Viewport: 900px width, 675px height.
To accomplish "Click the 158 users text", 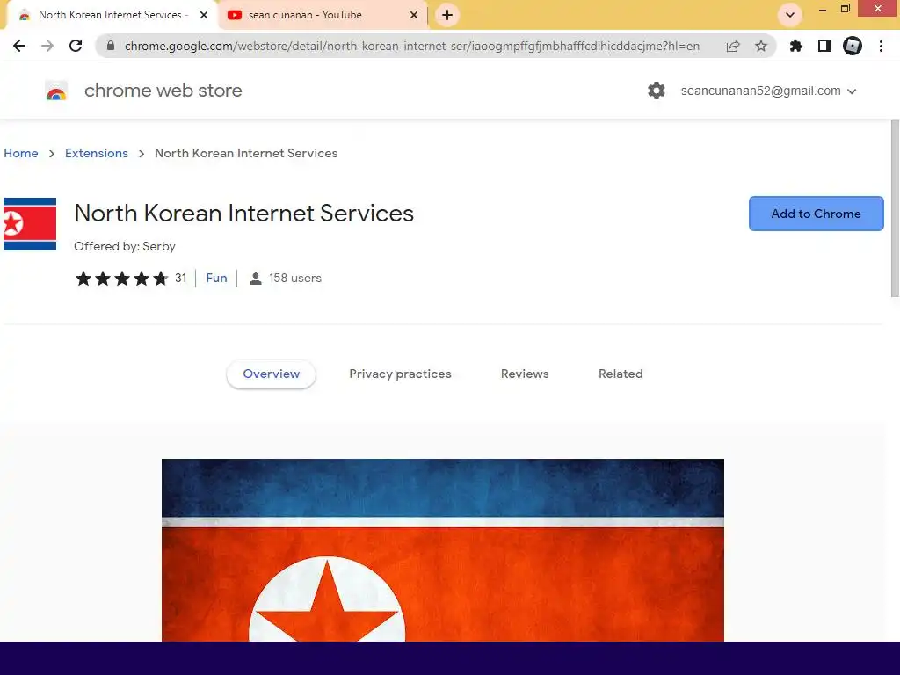I will tap(295, 279).
